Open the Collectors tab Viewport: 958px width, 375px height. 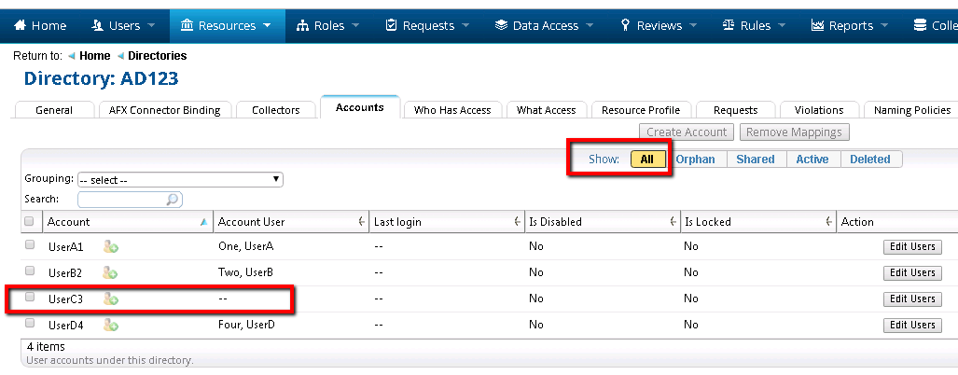275,110
